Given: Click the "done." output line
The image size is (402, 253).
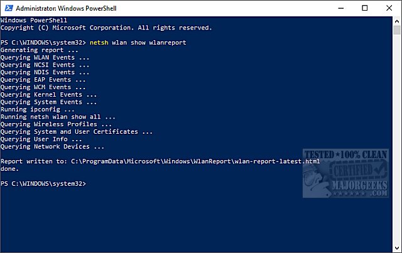Looking at the screenshot, I should [11, 169].
